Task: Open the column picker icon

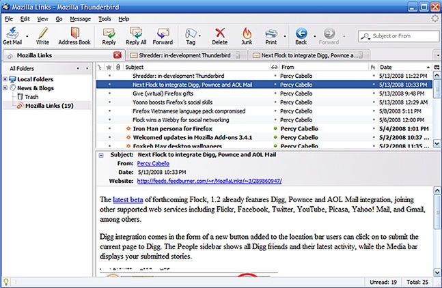Action: [437, 67]
